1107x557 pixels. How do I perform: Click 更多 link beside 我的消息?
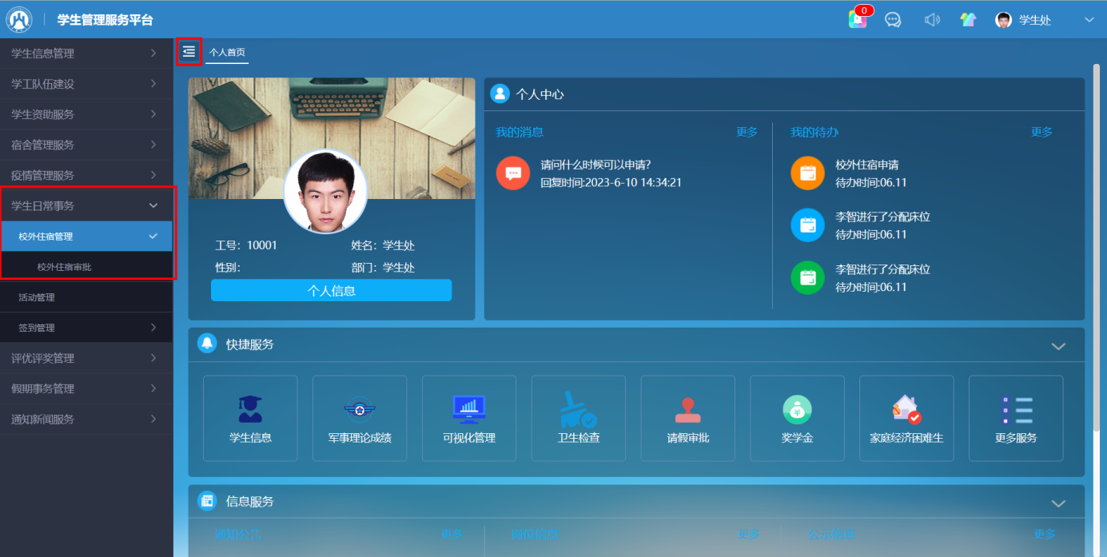pyautogui.click(x=747, y=133)
